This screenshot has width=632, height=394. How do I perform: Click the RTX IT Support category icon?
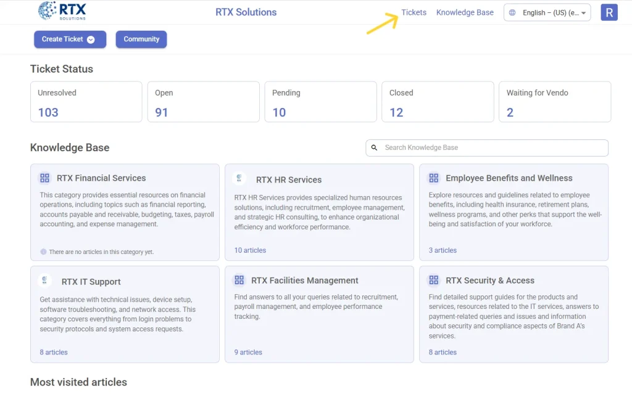click(44, 281)
